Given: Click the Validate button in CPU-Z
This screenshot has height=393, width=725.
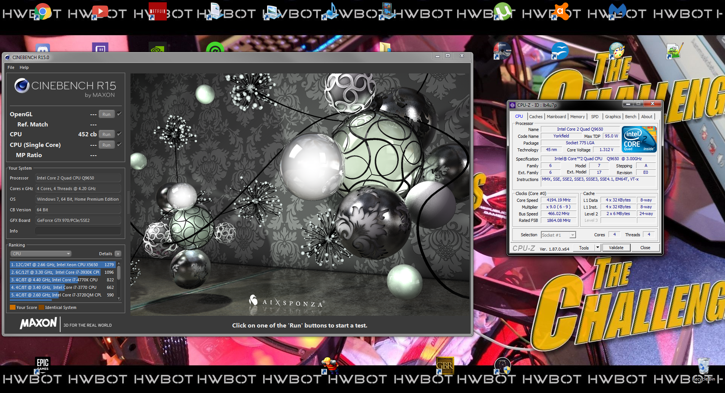Looking at the screenshot, I should (x=616, y=248).
